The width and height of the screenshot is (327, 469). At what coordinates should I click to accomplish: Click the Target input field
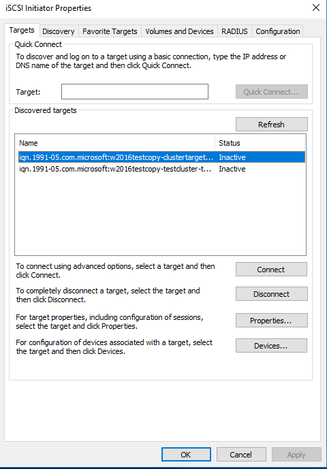(135, 91)
